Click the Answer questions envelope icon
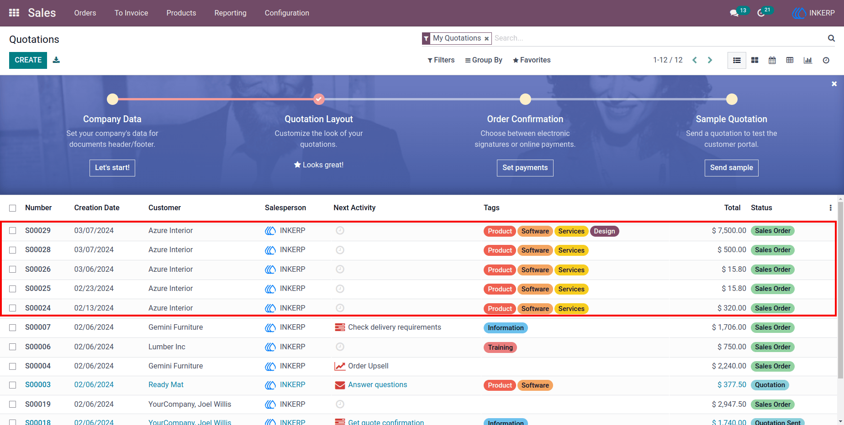844x425 pixels. [340, 385]
